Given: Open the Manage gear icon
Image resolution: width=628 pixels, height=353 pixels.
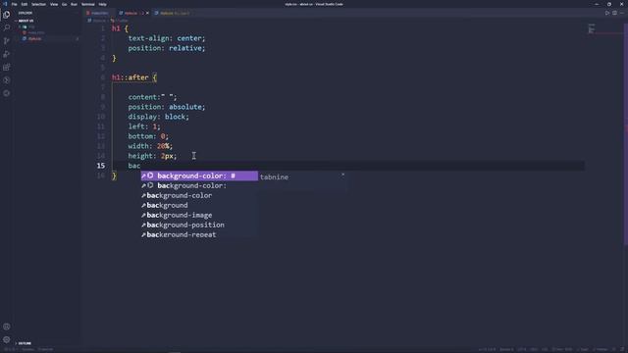Looking at the screenshot, I should pyautogui.click(x=7, y=340).
